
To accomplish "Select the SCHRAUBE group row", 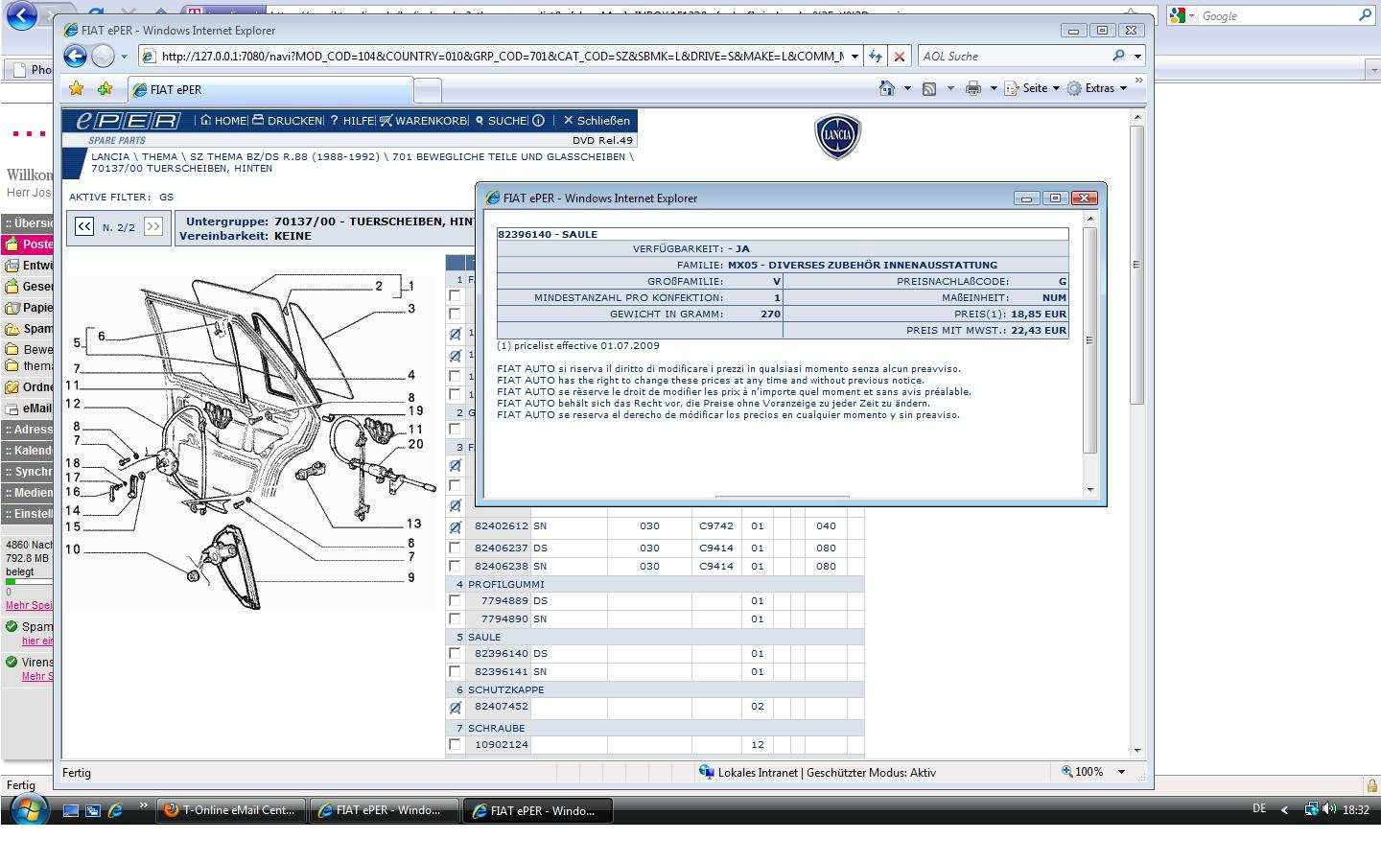I will (x=655, y=728).
